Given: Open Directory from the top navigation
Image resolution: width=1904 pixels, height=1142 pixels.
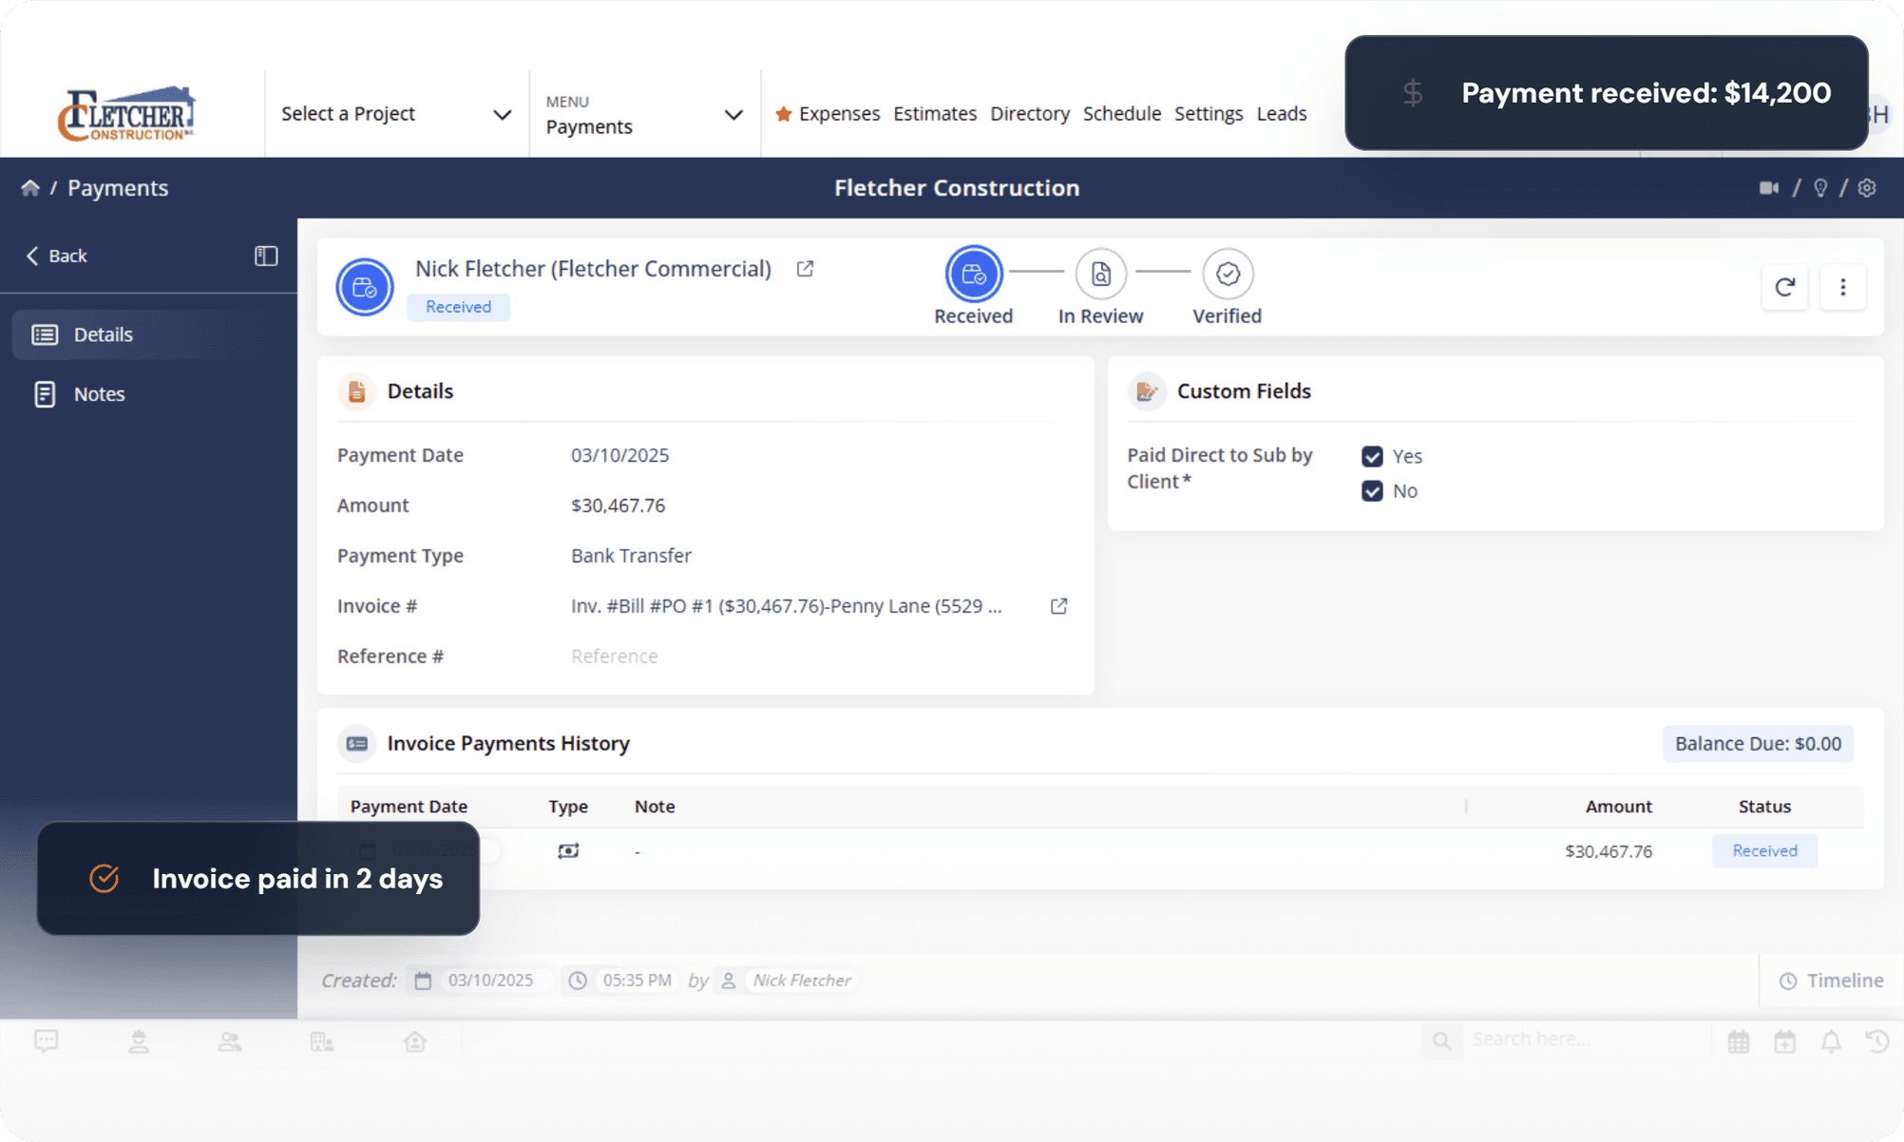Looking at the screenshot, I should [1030, 113].
